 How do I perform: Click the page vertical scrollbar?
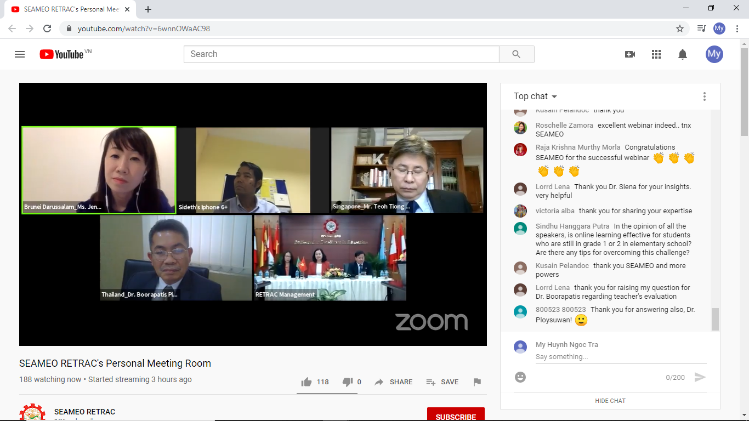click(744, 92)
